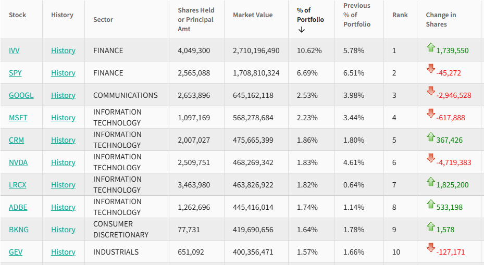Click the red down arrow in GOOGL row
Image resolution: width=484 pixels, height=265 pixels.
click(430, 91)
